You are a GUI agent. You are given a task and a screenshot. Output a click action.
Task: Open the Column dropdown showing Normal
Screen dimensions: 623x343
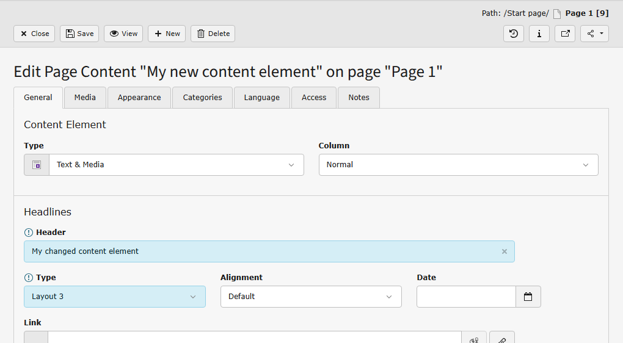click(x=458, y=165)
